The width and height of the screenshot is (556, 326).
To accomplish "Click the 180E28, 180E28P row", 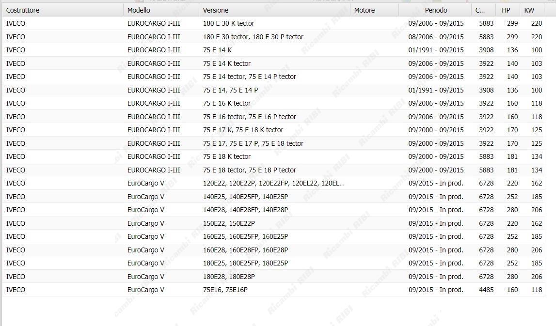I will (x=229, y=277).
